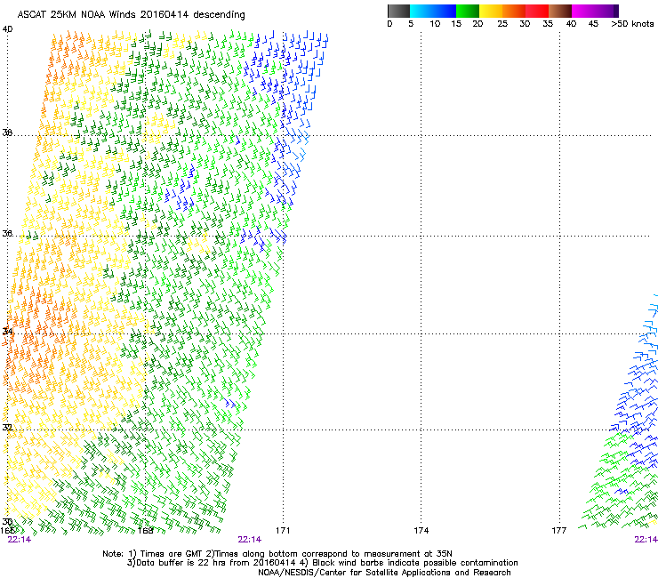The height and width of the screenshot is (578, 658).
Task: Click latitude label 34 on the axis
Action: 7,331
